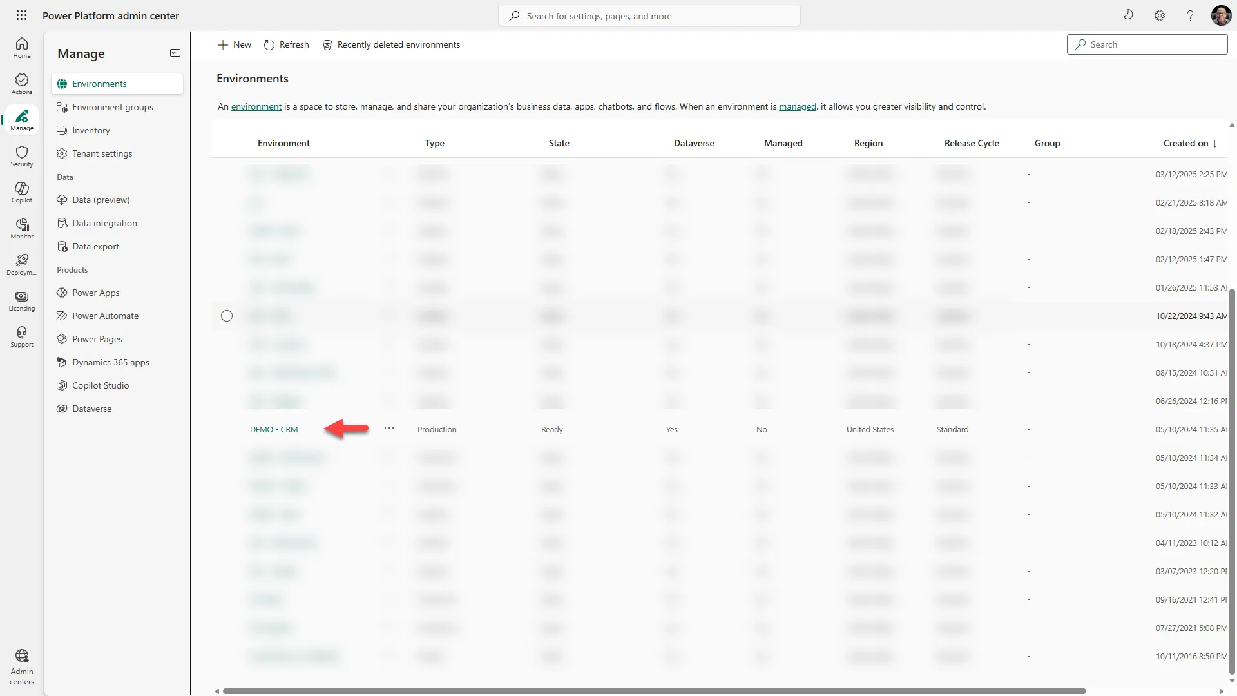Select the radio button on the highlighted environment row

click(226, 316)
